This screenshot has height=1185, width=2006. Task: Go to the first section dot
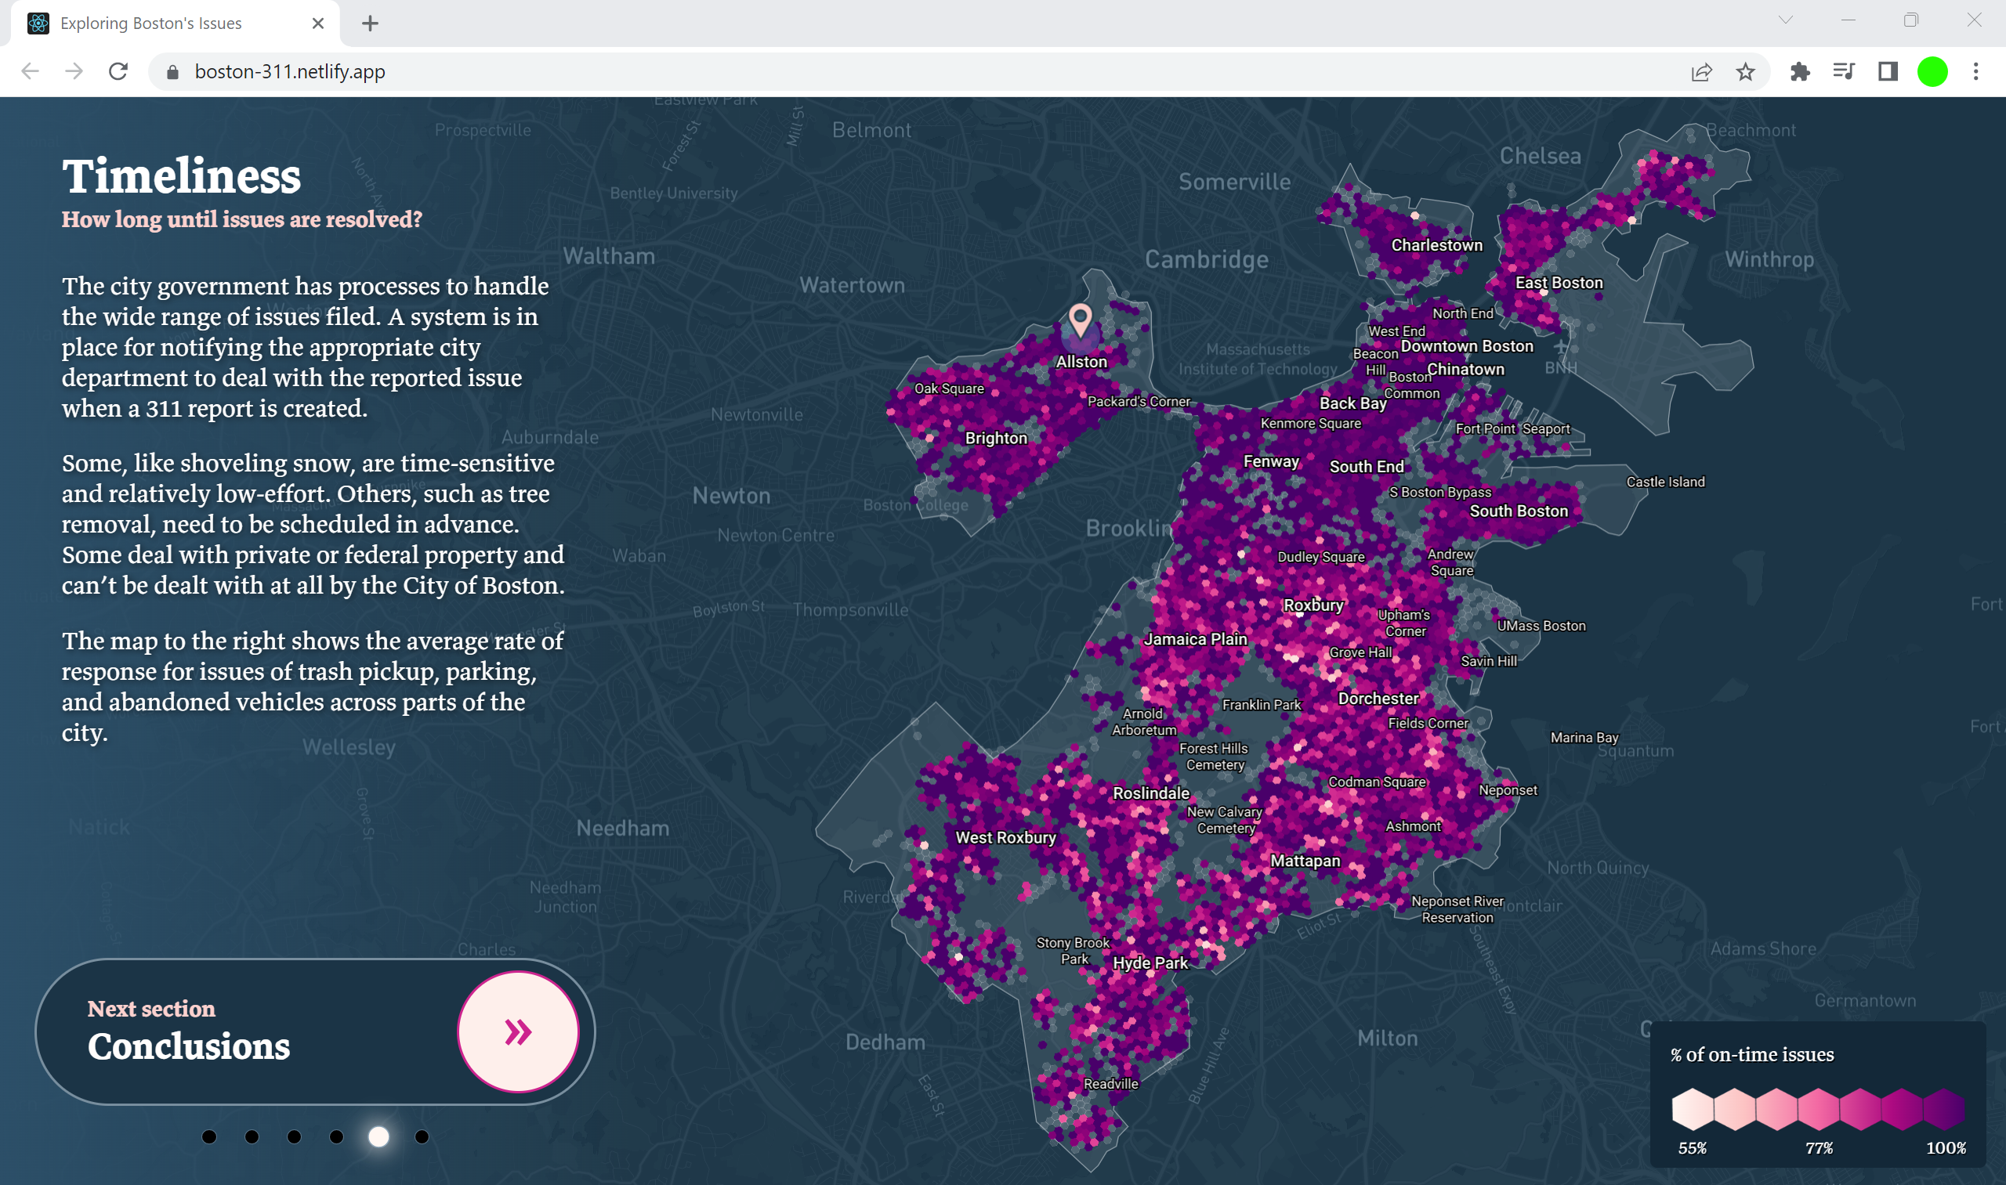tap(209, 1136)
